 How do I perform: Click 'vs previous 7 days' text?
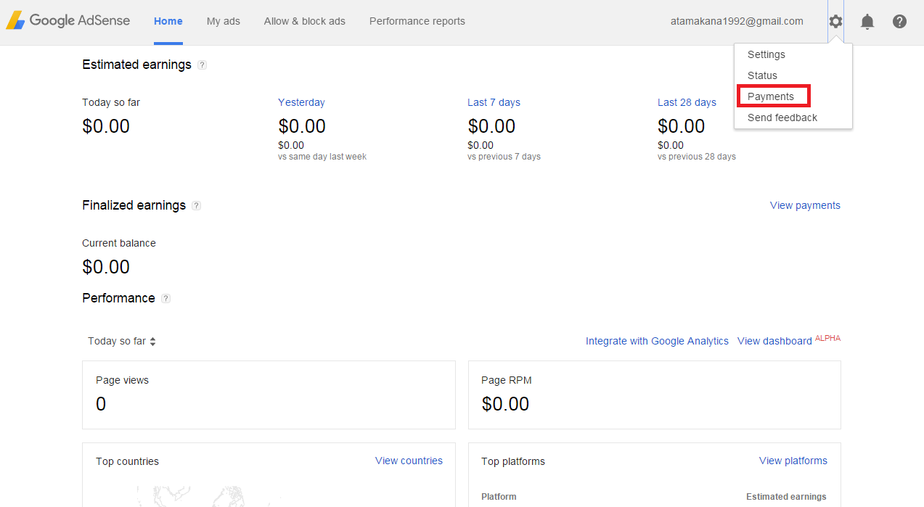[x=504, y=157]
